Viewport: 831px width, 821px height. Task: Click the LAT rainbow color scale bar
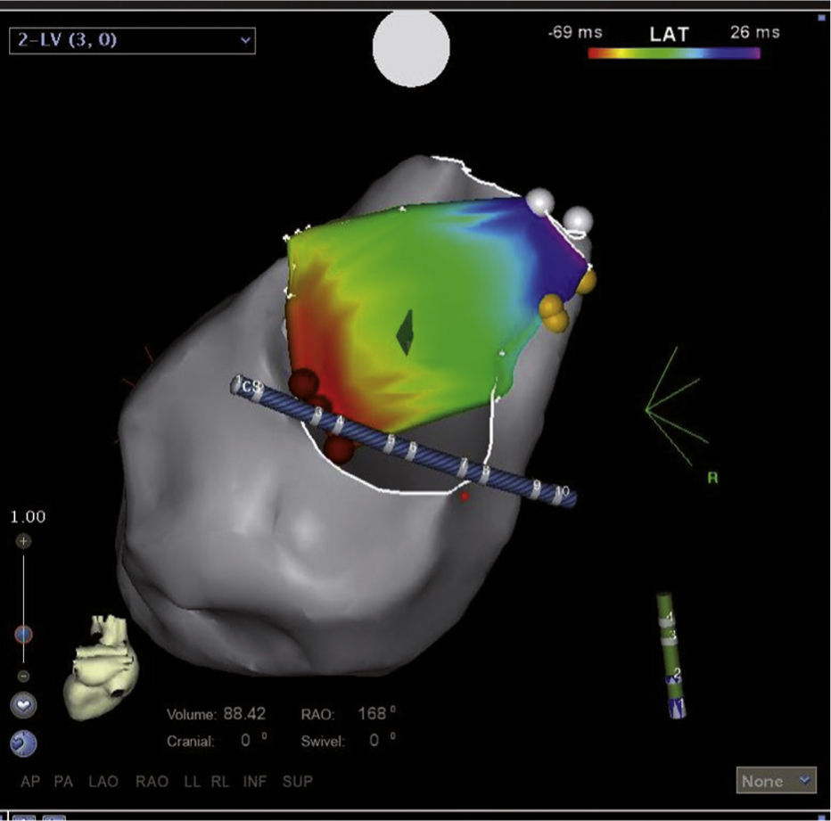tap(674, 53)
